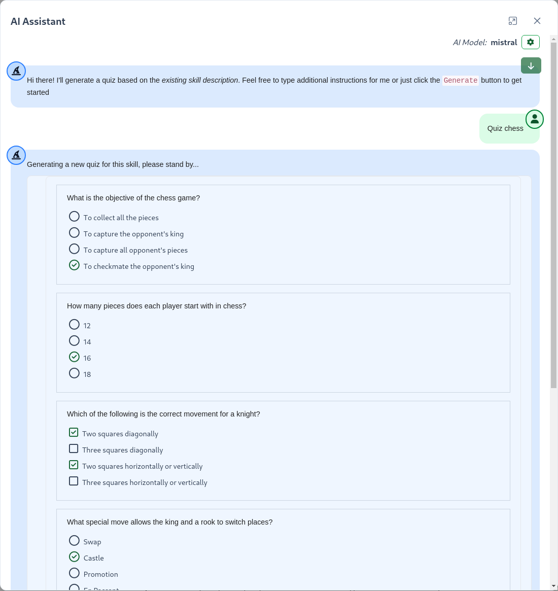558x591 pixels.
Task: Click the Quiz chess message bubble
Action: (x=505, y=128)
